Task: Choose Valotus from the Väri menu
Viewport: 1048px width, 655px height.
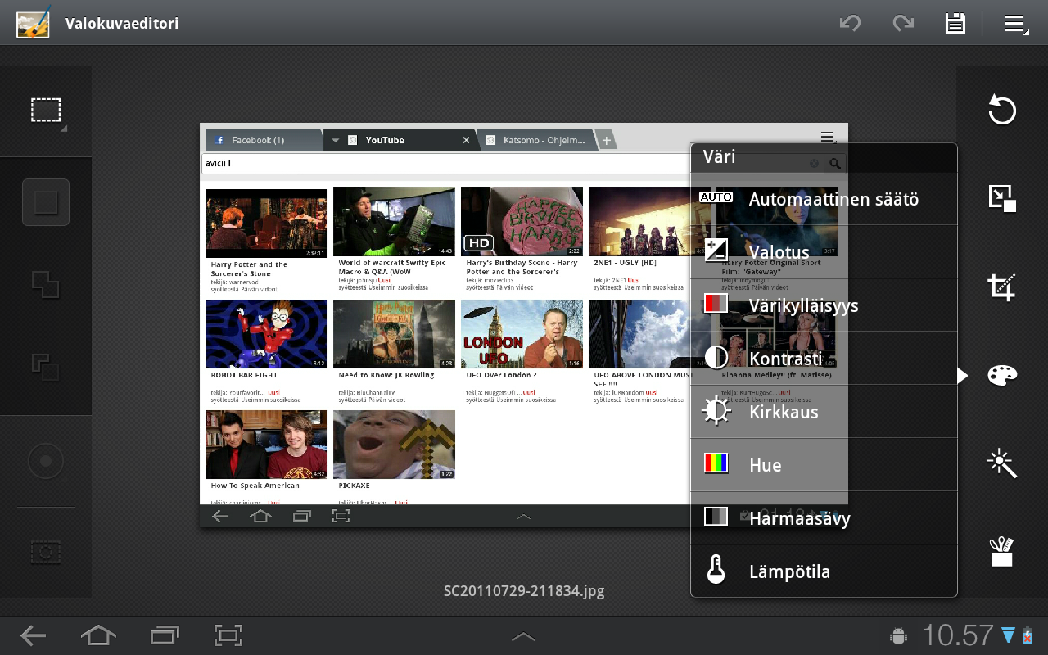Action: click(x=824, y=252)
